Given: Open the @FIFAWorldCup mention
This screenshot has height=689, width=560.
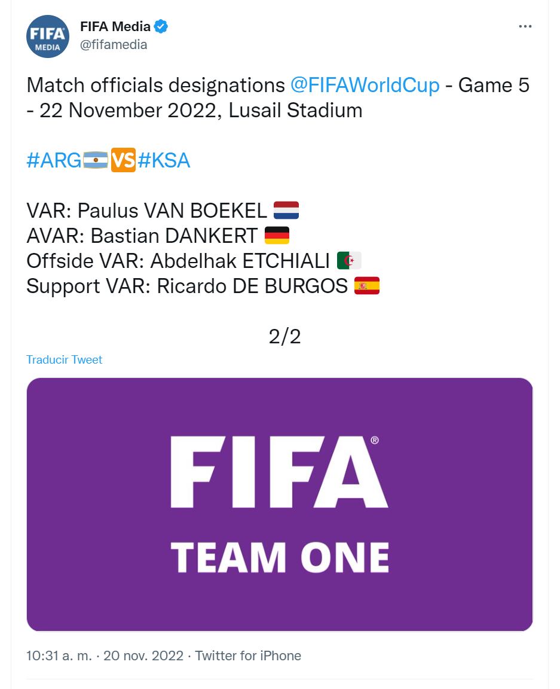Looking at the screenshot, I should click(365, 86).
